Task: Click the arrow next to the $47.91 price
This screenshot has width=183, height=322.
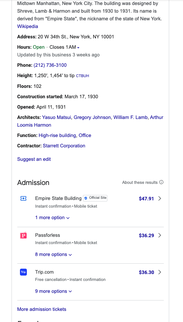Action: [x=160, y=198]
